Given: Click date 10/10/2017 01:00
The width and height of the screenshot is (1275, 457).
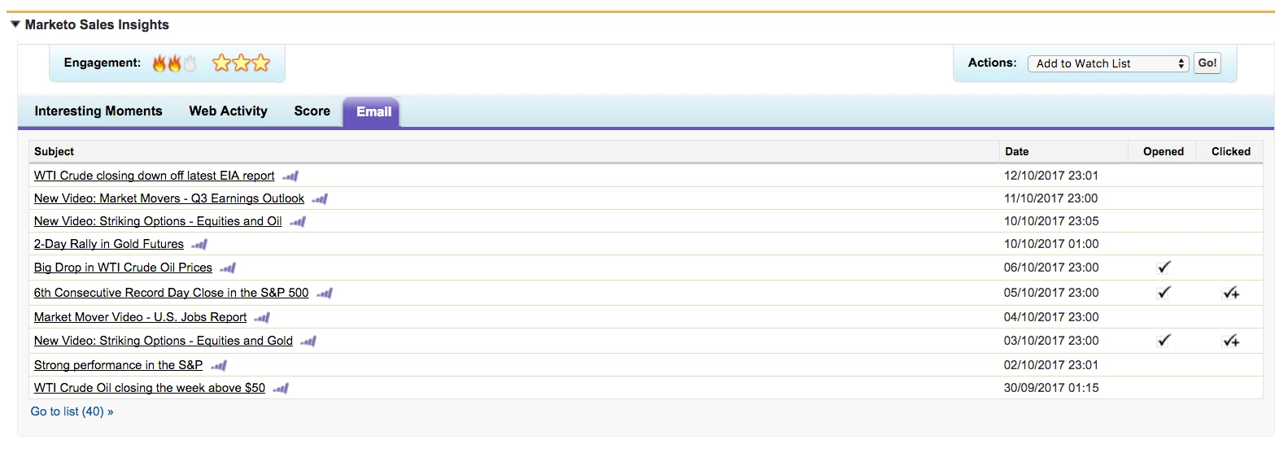Looking at the screenshot, I should [1051, 244].
